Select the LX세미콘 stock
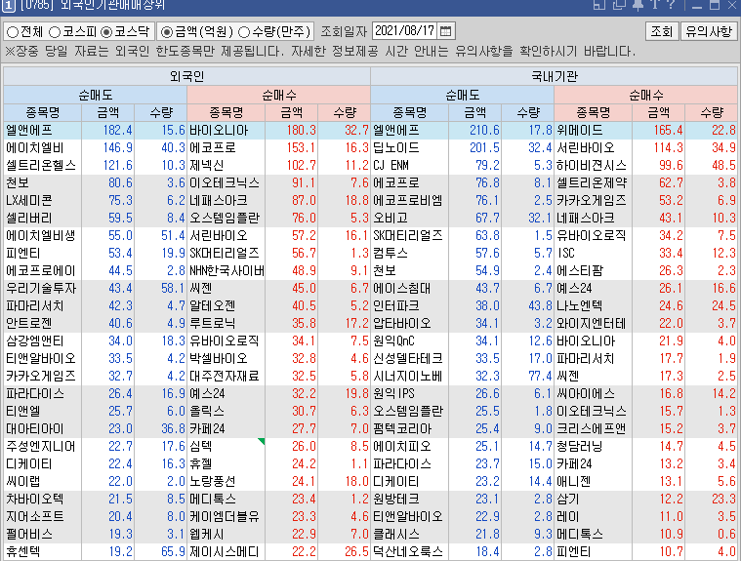The height and width of the screenshot is (561, 741). 29,200
